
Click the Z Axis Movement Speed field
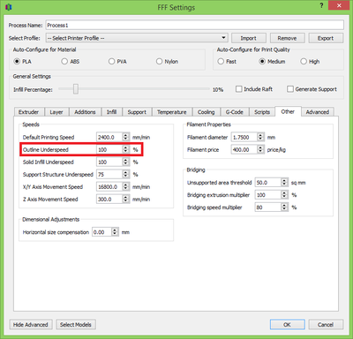pos(109,199)
